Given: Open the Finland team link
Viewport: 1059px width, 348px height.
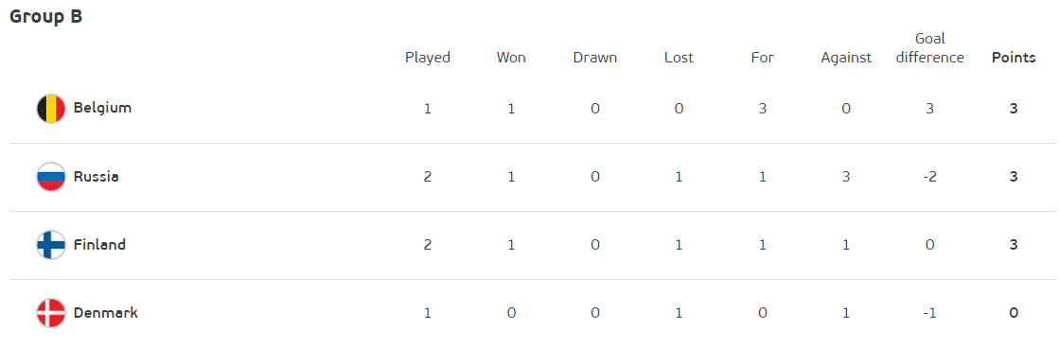Looking at the screenshot, I should (x=100, y=245).
